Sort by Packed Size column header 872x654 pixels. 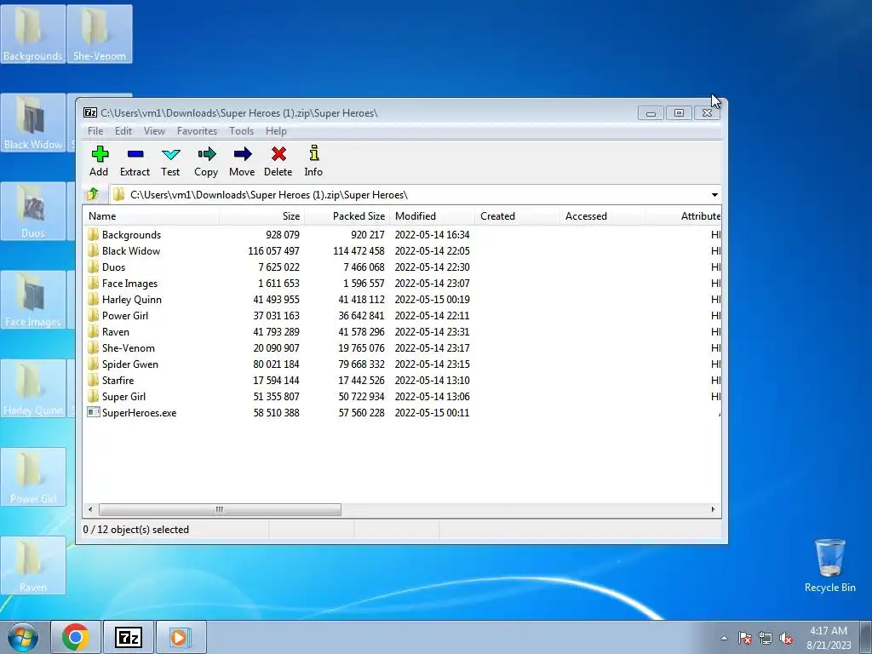click(x=347, y=215)
